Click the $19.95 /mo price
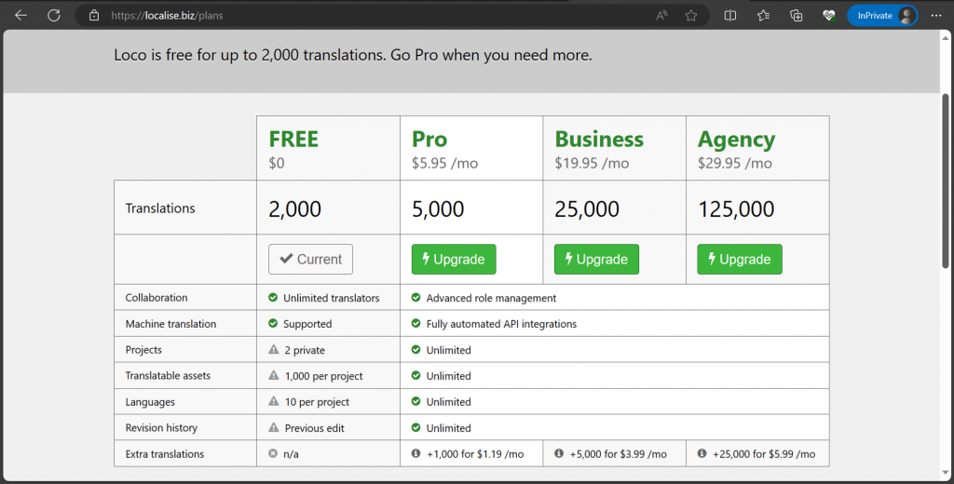The image size is (954, 484). [592, 163]
